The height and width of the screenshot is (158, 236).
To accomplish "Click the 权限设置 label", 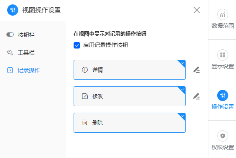I will 223,147.
